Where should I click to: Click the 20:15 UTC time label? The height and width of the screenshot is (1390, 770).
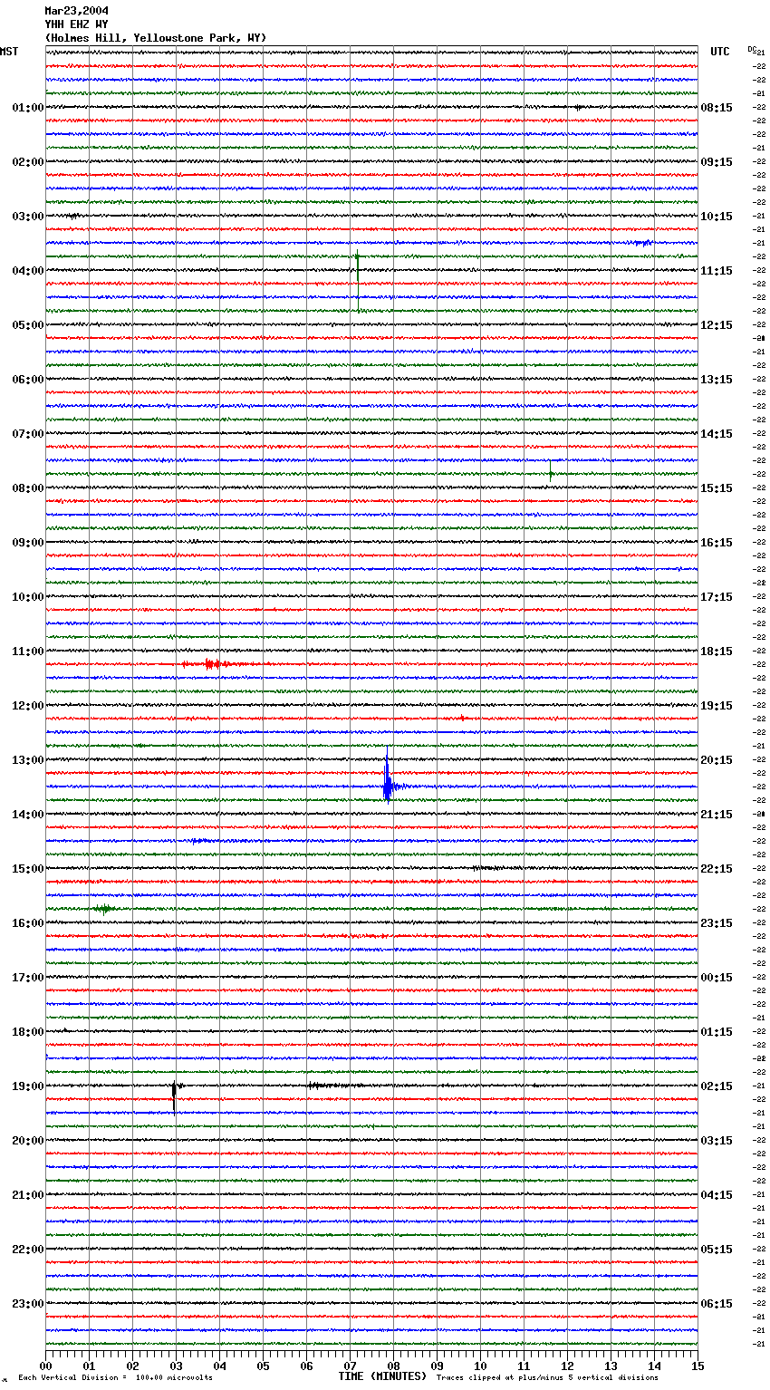[x=717, y=760]
